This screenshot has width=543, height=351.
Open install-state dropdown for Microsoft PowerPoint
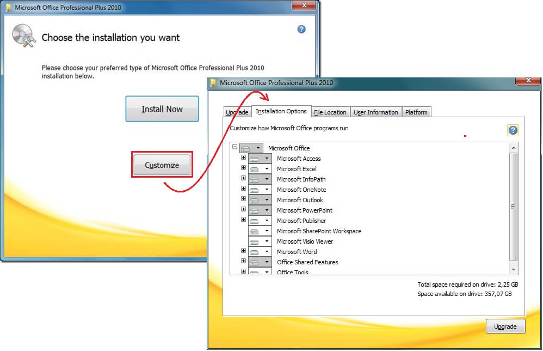(260, 210)
